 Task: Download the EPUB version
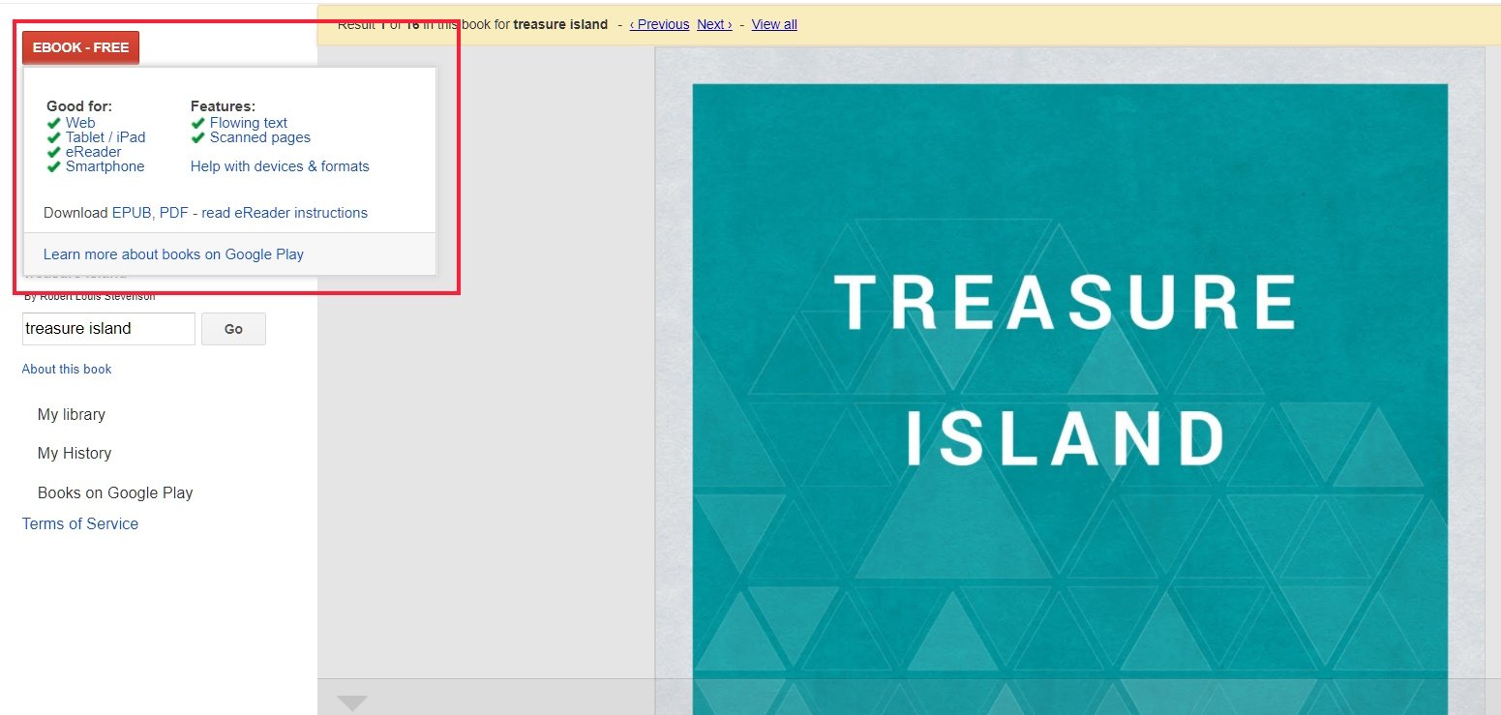point(132,213)
